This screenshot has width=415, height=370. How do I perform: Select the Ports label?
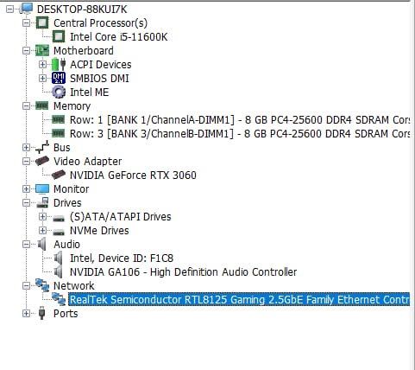pyautogui.click(x=66, y=314)
